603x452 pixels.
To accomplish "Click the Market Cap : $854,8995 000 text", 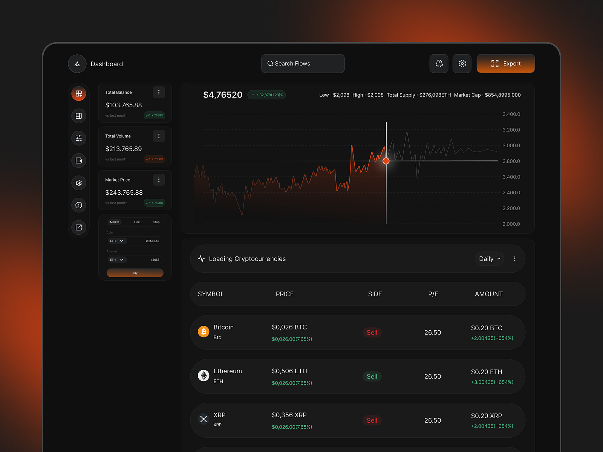I will click(487, 95).
